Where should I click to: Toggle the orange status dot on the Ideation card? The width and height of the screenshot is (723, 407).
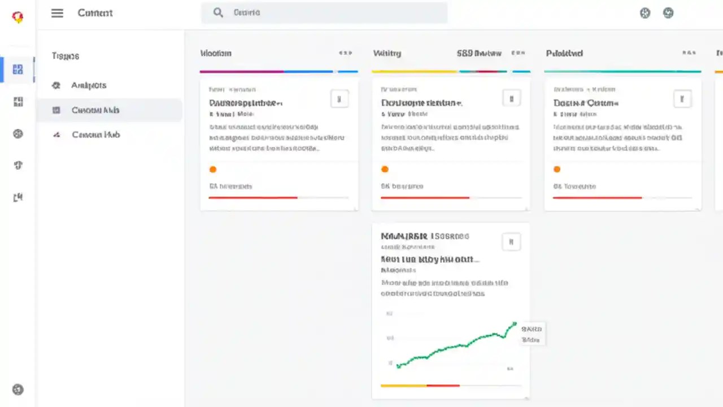(213, 169)
